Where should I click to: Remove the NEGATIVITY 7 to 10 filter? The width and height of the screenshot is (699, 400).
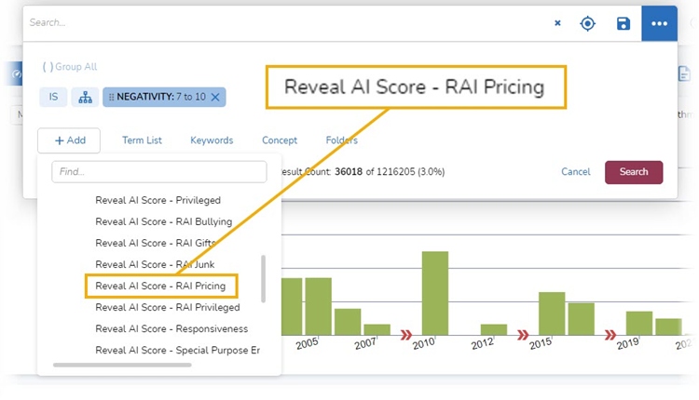[215, 97]
